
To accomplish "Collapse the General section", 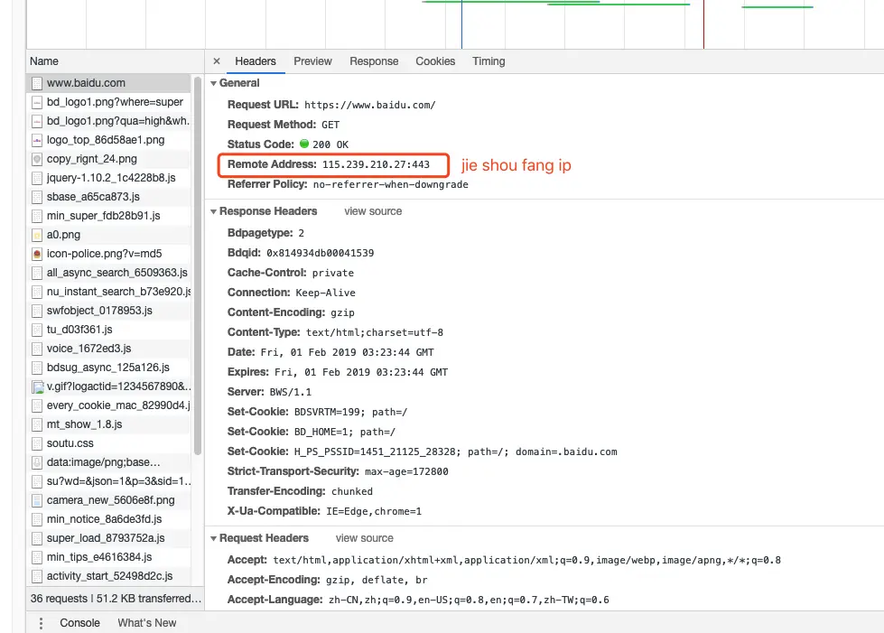I will click(x=214, y=83).
